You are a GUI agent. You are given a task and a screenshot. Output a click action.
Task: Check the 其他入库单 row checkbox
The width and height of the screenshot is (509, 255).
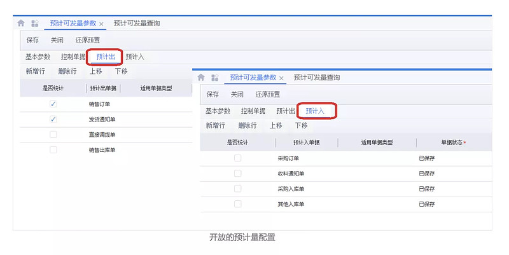click(237, 203)
